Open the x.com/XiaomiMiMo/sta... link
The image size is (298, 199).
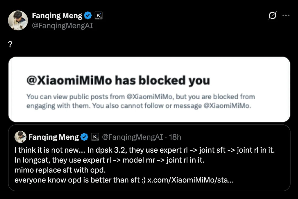click(x=190, y=180)
